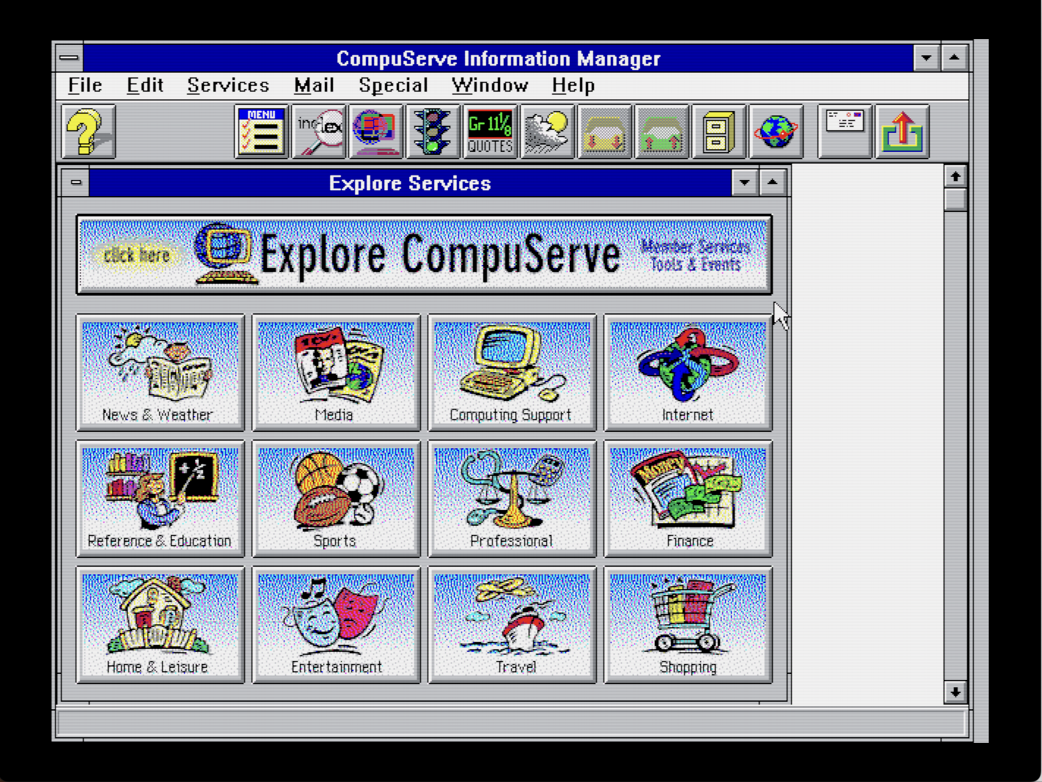
Task: Open the CompuServe Information Manager control menu
Action: coord(69,58)
